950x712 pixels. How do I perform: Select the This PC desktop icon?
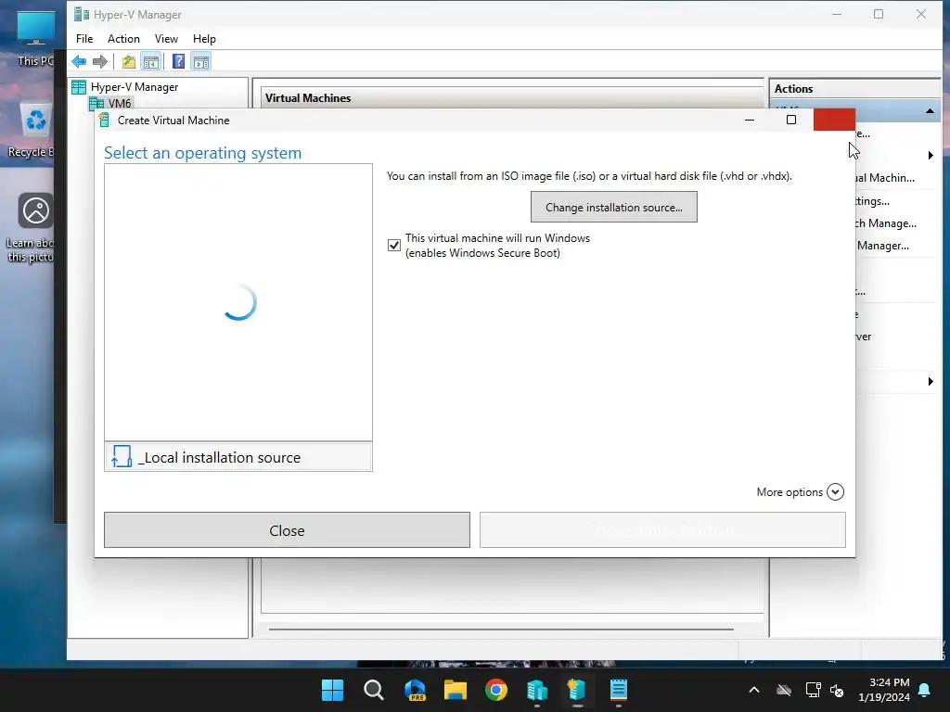34,38
